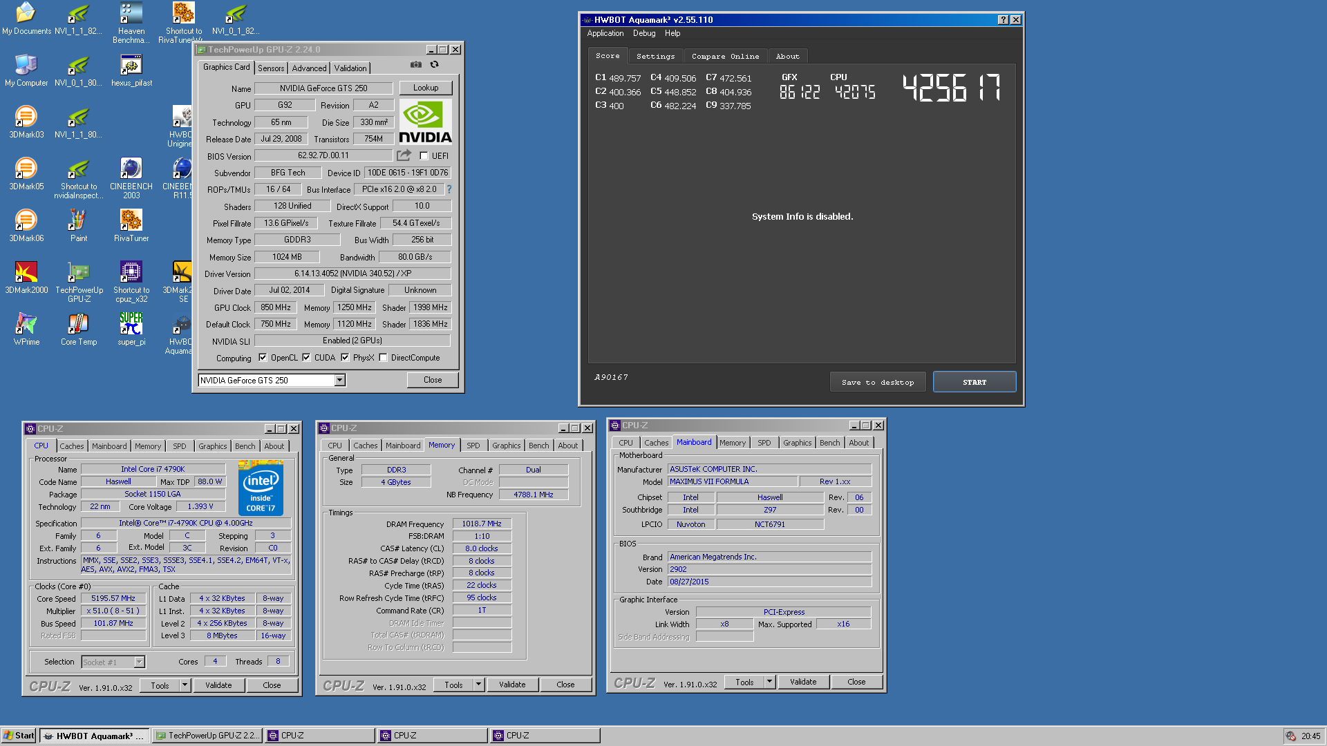Click the GPU-Z refresh icon
This screenshot has height=746, width=1327.
(x=435, y=64)
